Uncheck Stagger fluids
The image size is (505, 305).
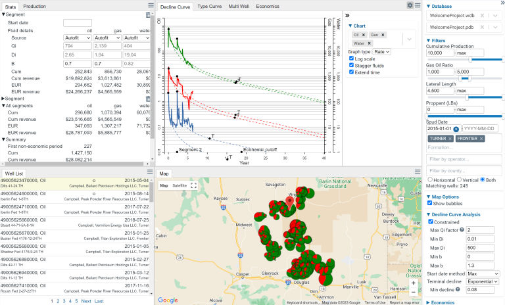351,65
